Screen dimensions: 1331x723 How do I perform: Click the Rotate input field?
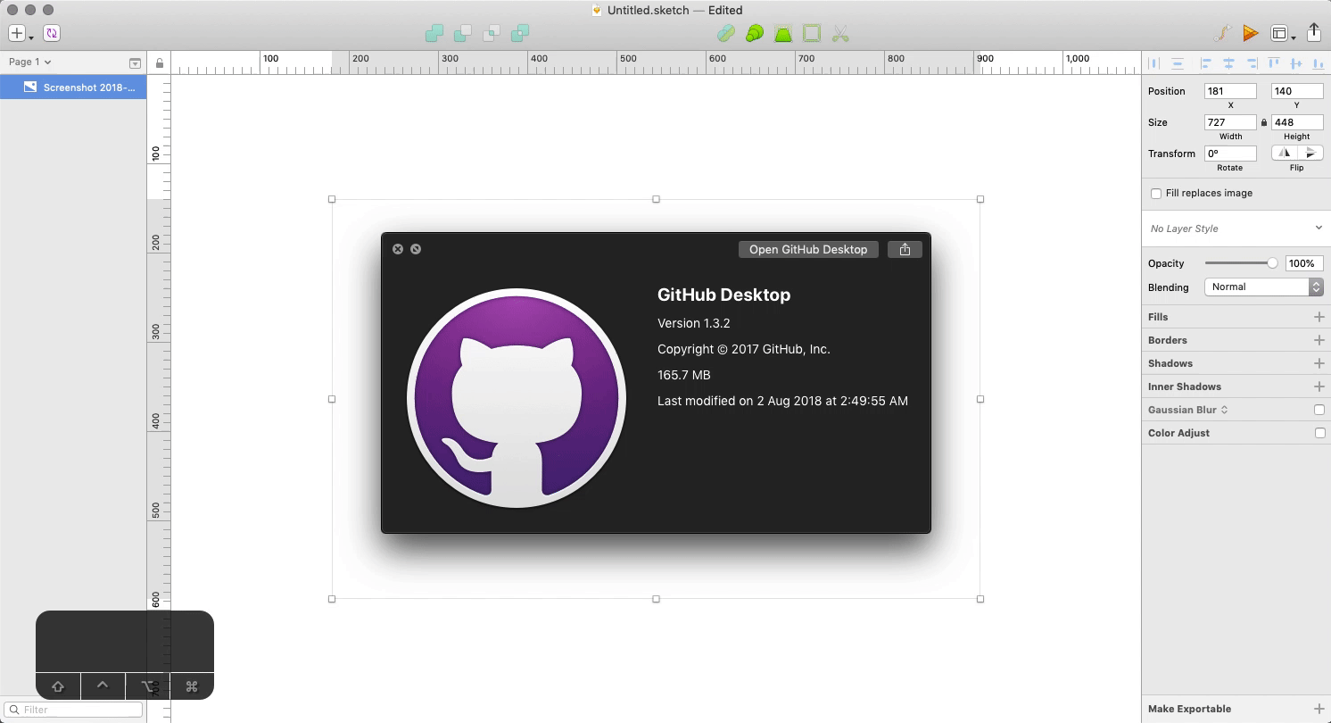click(1229, 154)
